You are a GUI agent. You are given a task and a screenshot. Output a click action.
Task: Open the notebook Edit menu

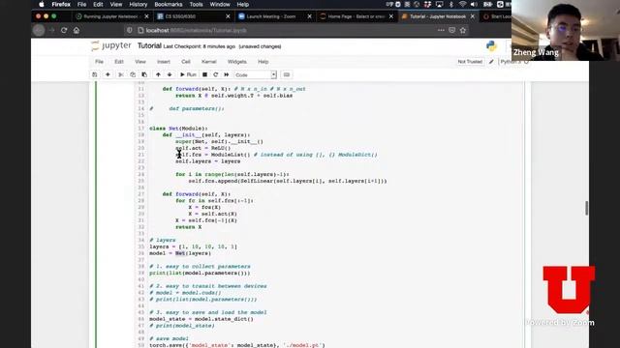click(x=119, y=62)
